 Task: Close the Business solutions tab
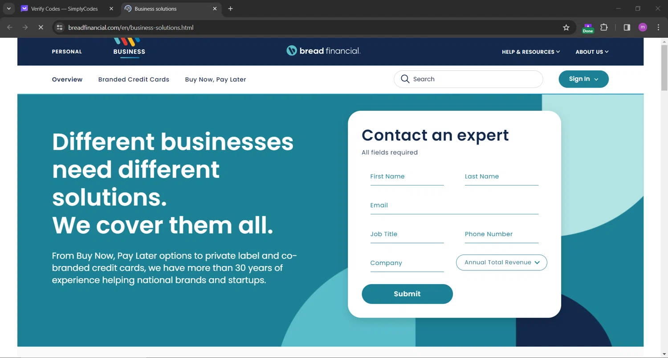click(215, 8)
